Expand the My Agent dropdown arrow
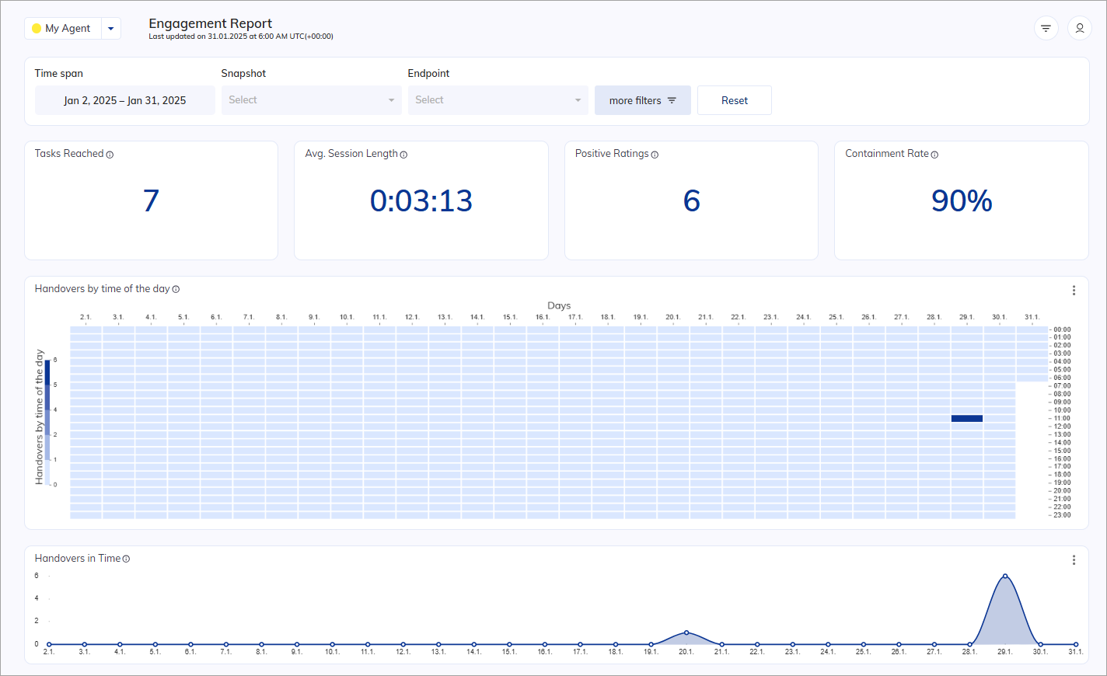Image resolution: width=1107 pixels, height=676 pixels. pyautogui.click(x=111, y=29)
